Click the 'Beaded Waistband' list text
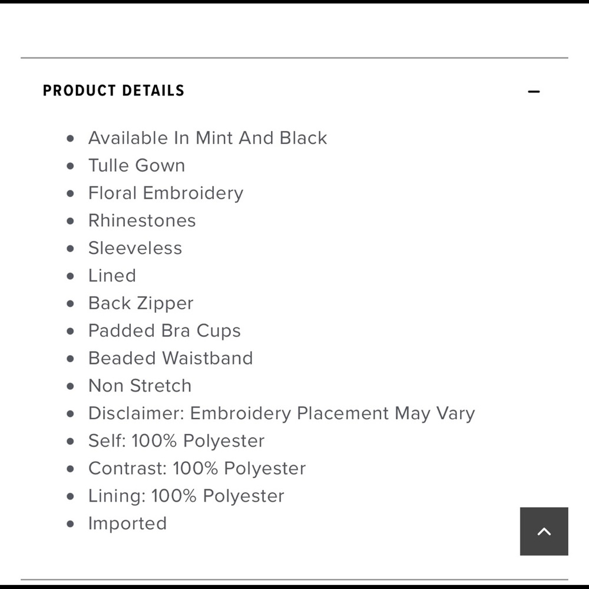 [x=170, y=358]
